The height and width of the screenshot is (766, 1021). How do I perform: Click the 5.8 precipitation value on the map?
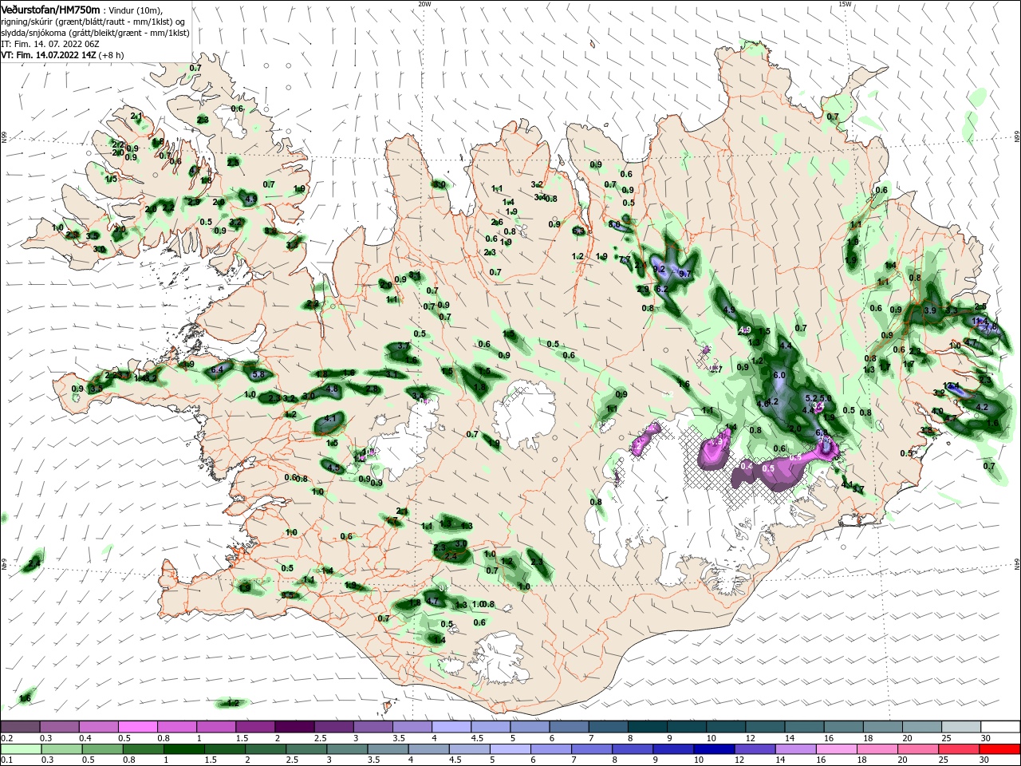tap(258, 374)
